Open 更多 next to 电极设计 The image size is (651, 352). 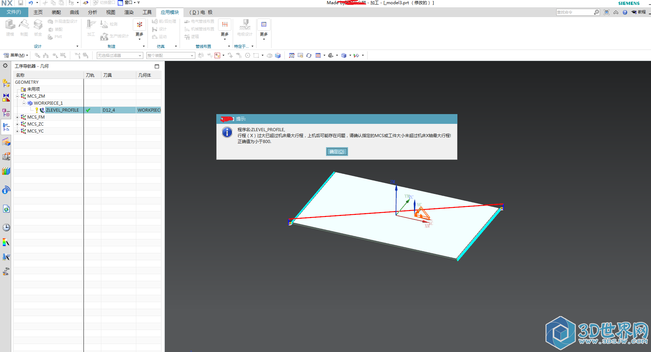tap(264, 29)
